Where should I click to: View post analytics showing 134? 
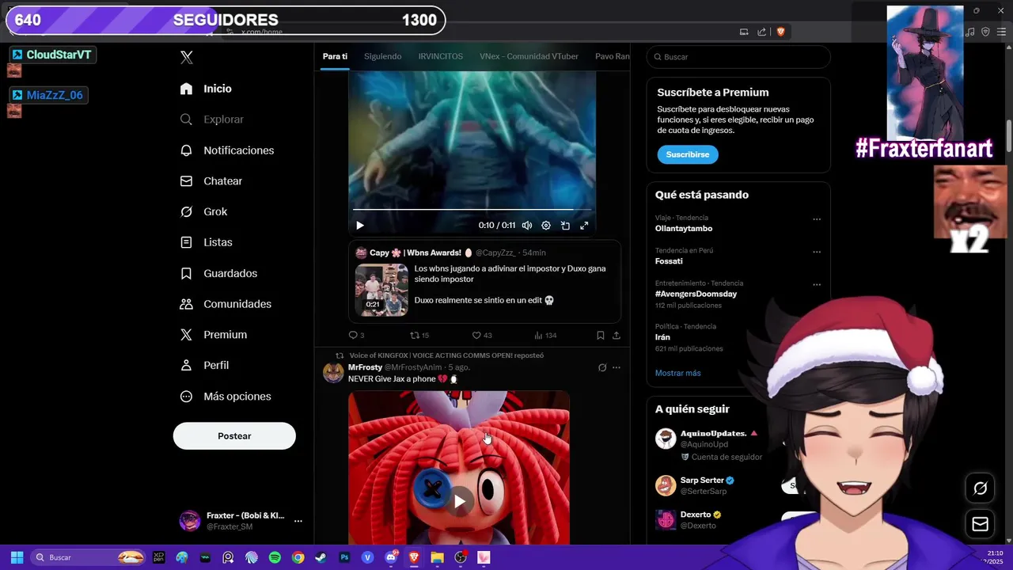click(x=545, y=336)
